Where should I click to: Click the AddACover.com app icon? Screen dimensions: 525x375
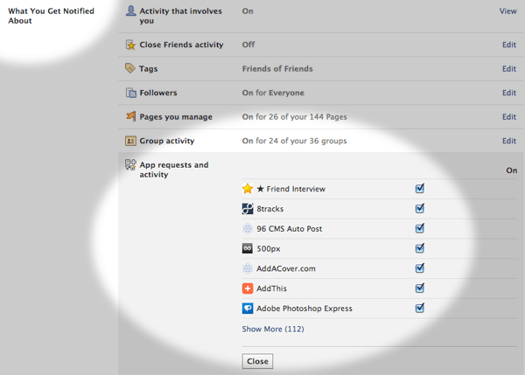tap(248, 268)
